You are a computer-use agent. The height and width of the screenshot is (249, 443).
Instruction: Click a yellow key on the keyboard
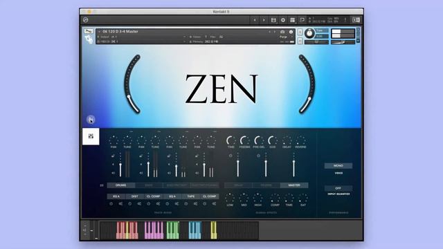coord(214,230)
